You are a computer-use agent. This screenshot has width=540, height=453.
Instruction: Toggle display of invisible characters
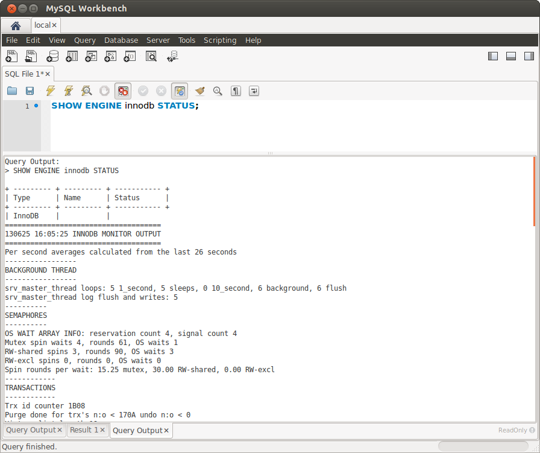(235, 90)
